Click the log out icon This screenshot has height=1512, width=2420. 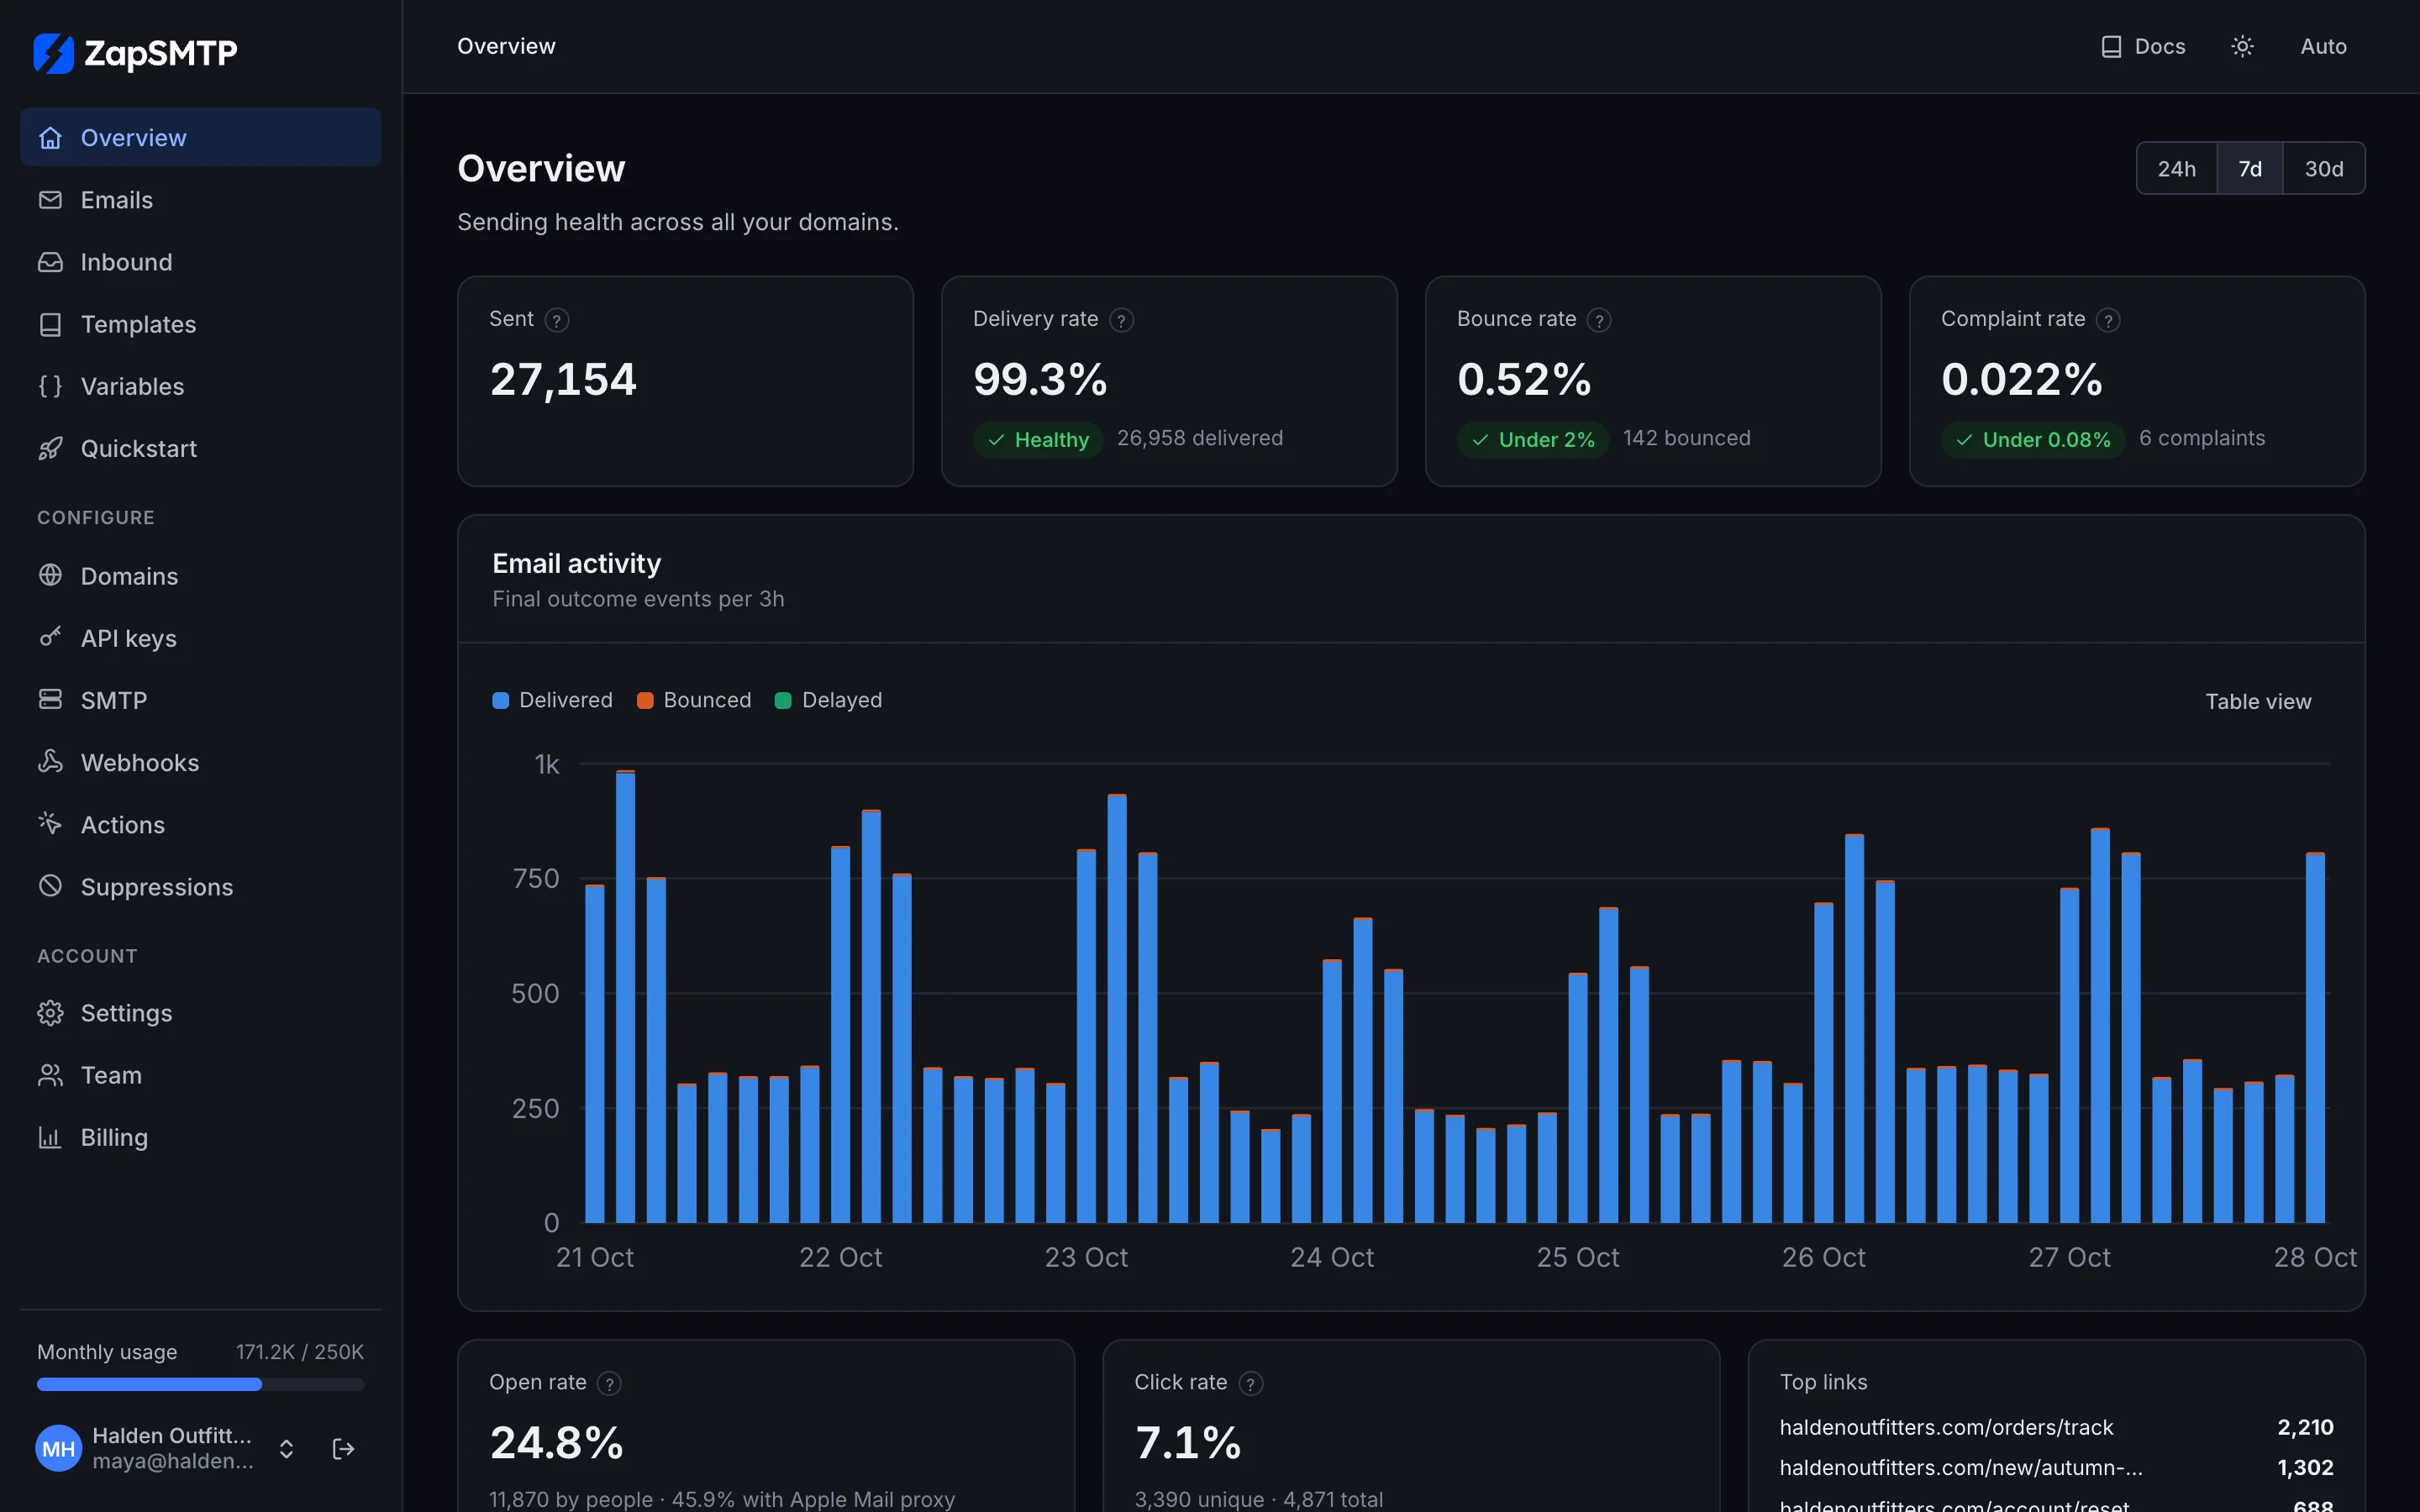(x=343, y=1449)
